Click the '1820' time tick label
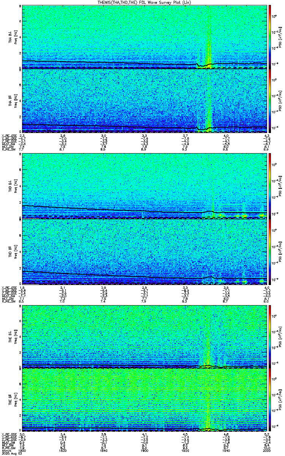 click(63, 450)
